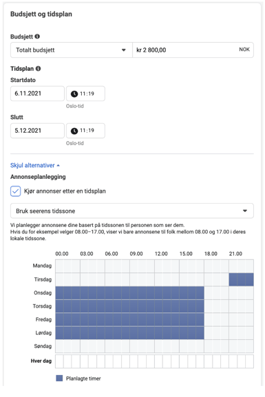Edit the end date 5.12.2021
This screenshot has width=265, height=397.
37,131
